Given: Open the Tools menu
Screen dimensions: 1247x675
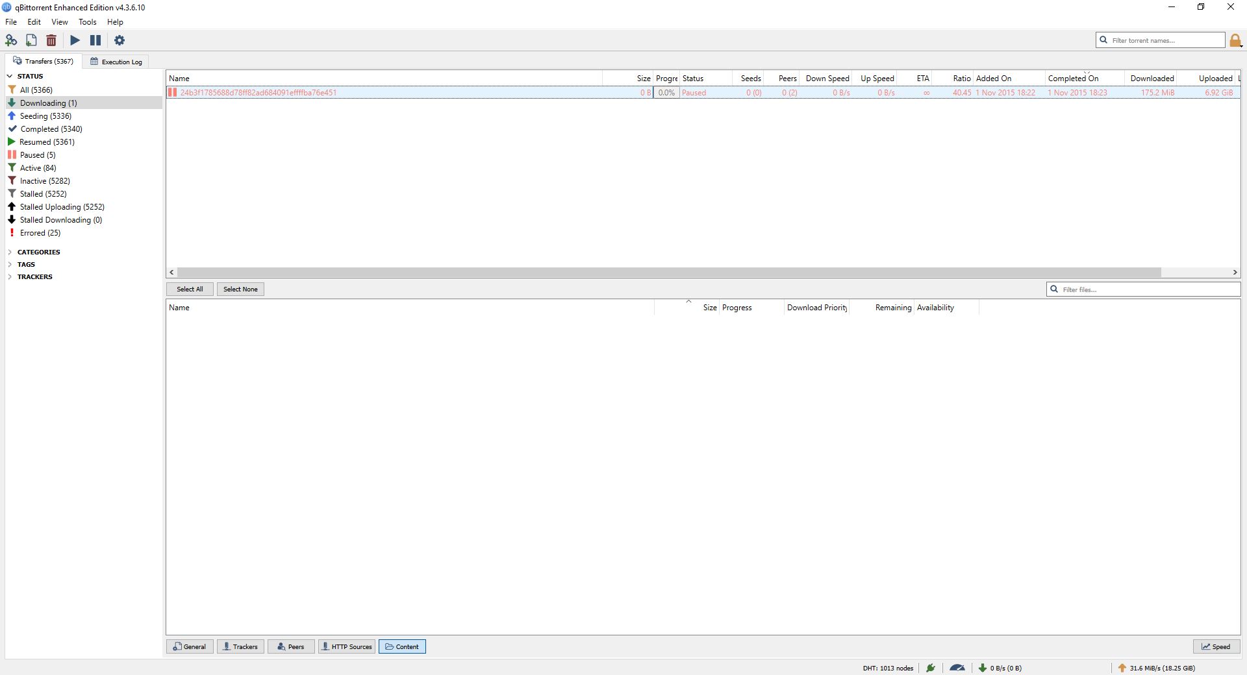Looking at the screenshot, I should (x=88, y=22).
